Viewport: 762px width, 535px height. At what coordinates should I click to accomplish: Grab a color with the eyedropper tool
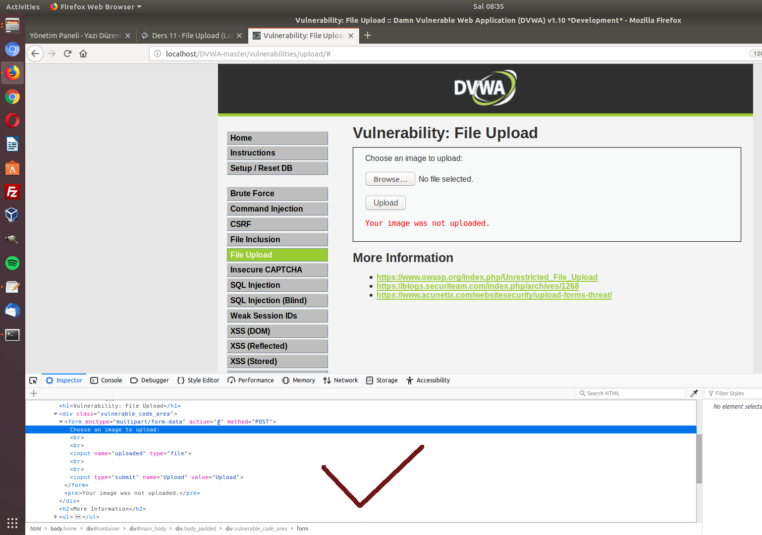tap(694, 393)
